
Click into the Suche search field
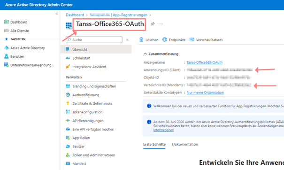(x=94, y=40)
